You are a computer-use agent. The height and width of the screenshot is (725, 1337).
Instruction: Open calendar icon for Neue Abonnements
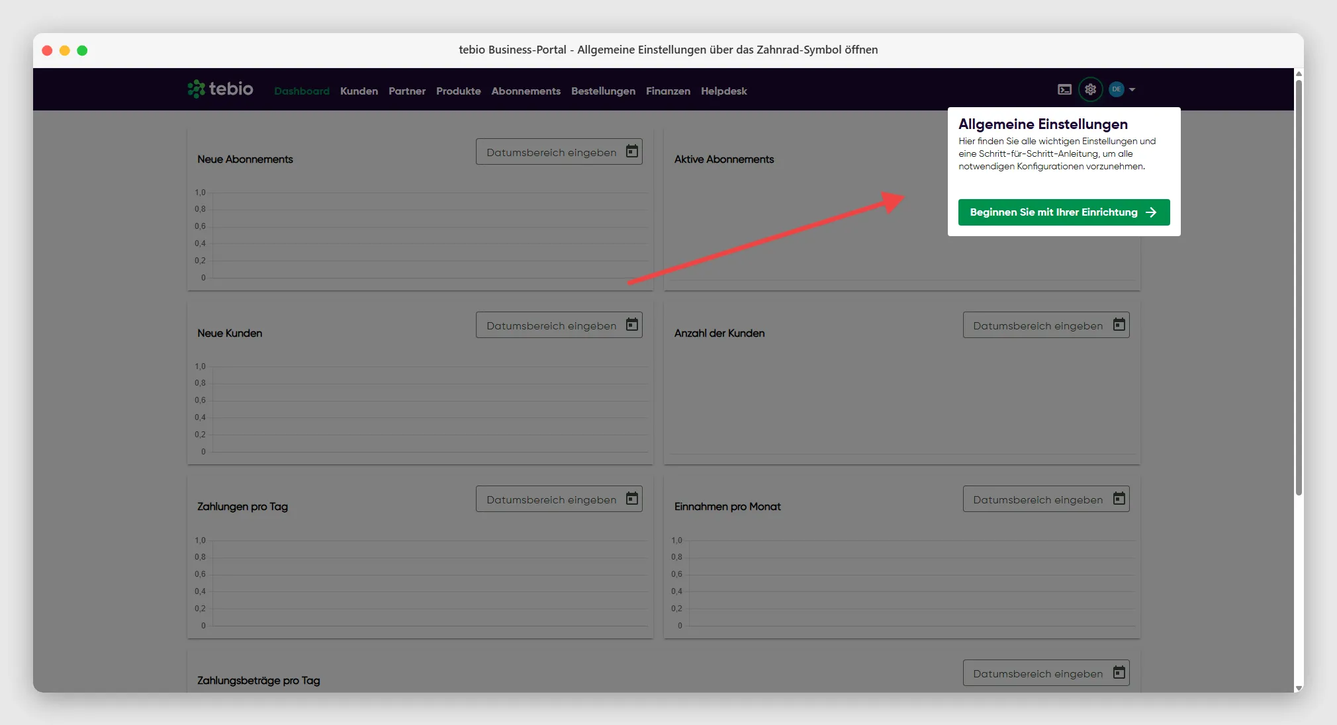click(632, 151)
